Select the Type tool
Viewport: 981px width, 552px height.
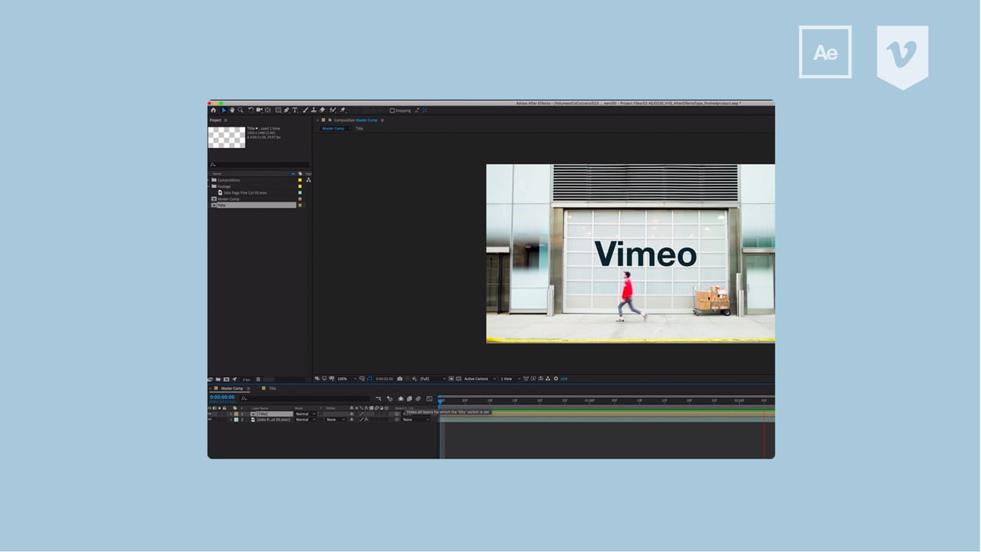[295, 110]
